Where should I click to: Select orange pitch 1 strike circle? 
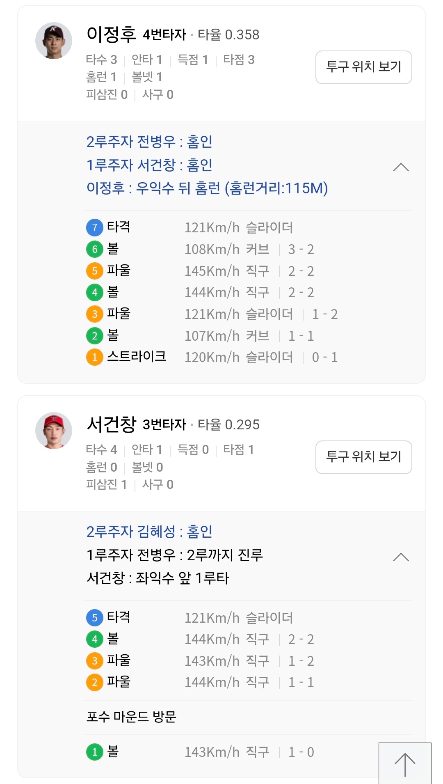click(94, 357)
